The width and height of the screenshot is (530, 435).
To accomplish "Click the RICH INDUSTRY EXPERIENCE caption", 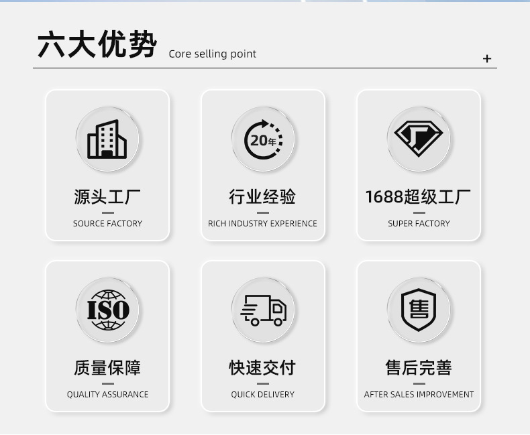I will tap(262, 224).
